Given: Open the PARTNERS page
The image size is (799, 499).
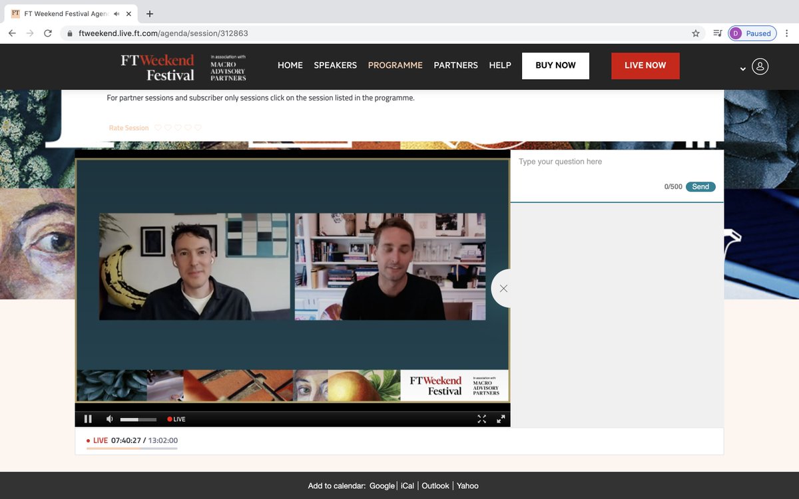Looking at the screenshot, I should click(456, 65).
